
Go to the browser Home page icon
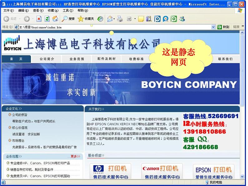point(55,19)
